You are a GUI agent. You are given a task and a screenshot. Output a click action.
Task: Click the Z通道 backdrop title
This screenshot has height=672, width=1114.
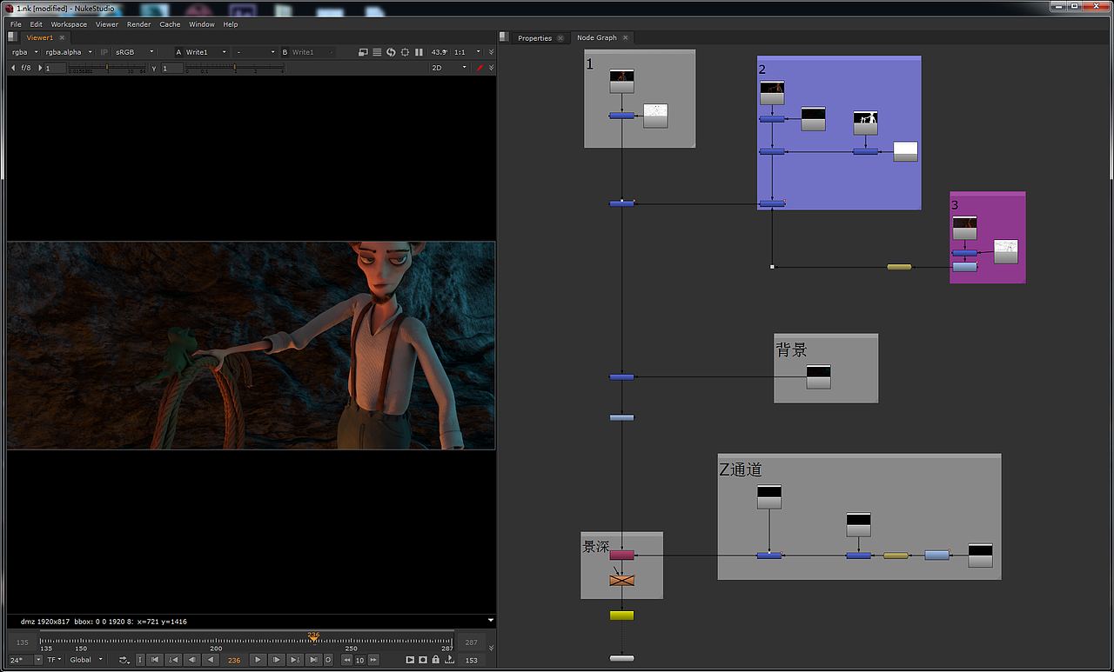(741, 469)
